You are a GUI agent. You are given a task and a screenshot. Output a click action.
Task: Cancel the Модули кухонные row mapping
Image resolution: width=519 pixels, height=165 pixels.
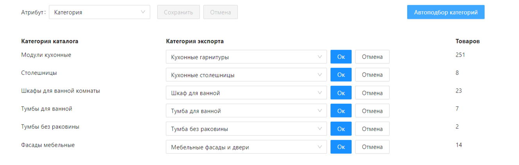coord(372,57)
